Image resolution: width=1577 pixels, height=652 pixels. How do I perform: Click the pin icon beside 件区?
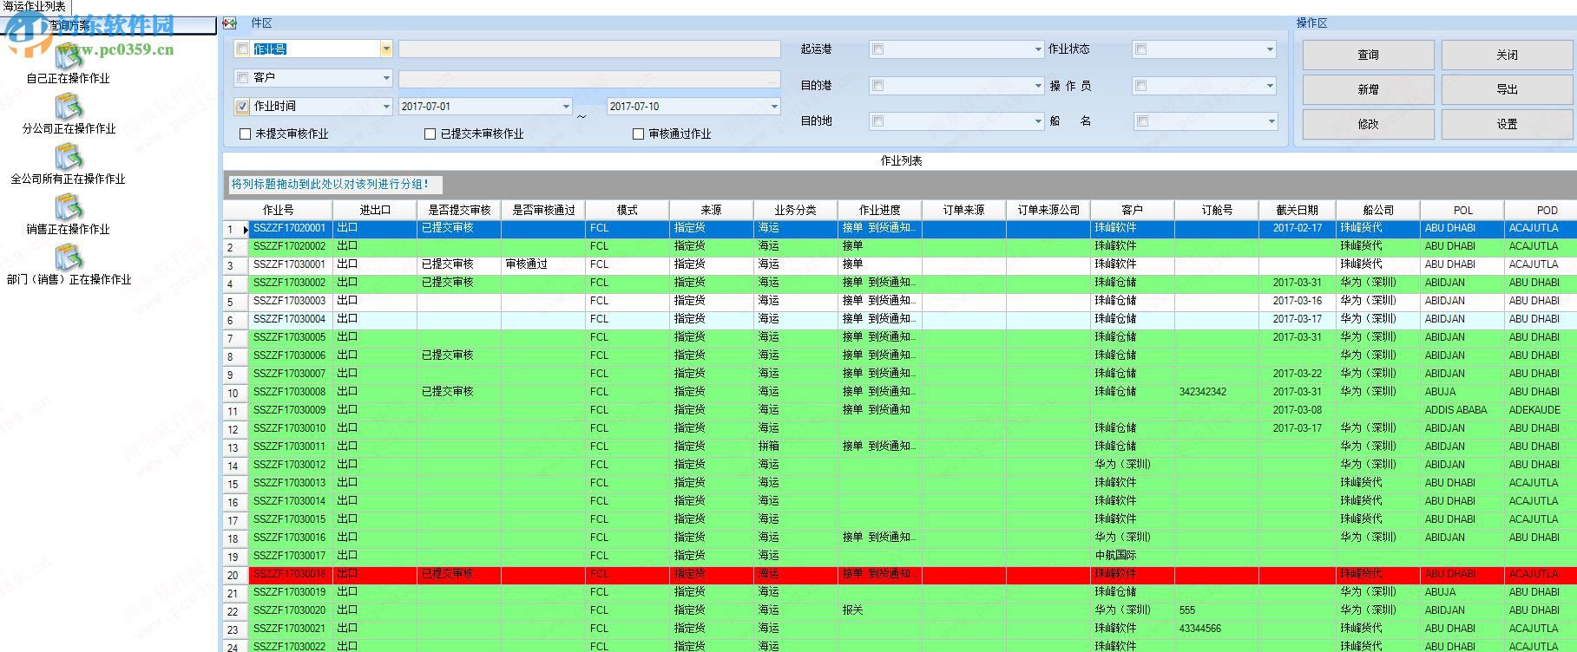tap(230, 23)
